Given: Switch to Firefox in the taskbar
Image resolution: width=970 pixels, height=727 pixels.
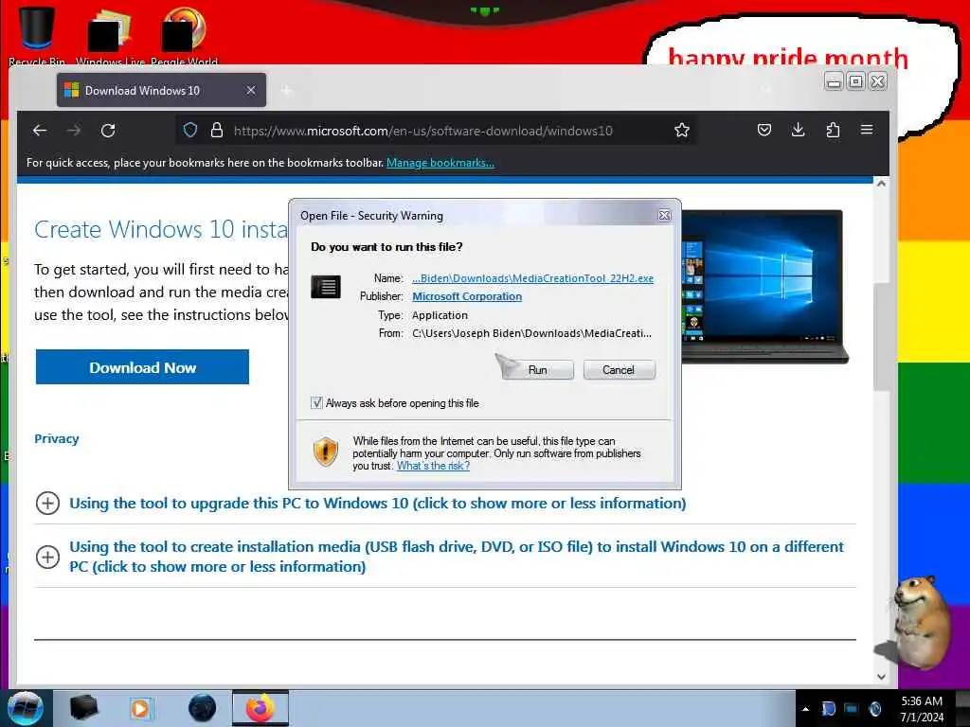Looking at the screenshot, I should [x=260, y=708].
